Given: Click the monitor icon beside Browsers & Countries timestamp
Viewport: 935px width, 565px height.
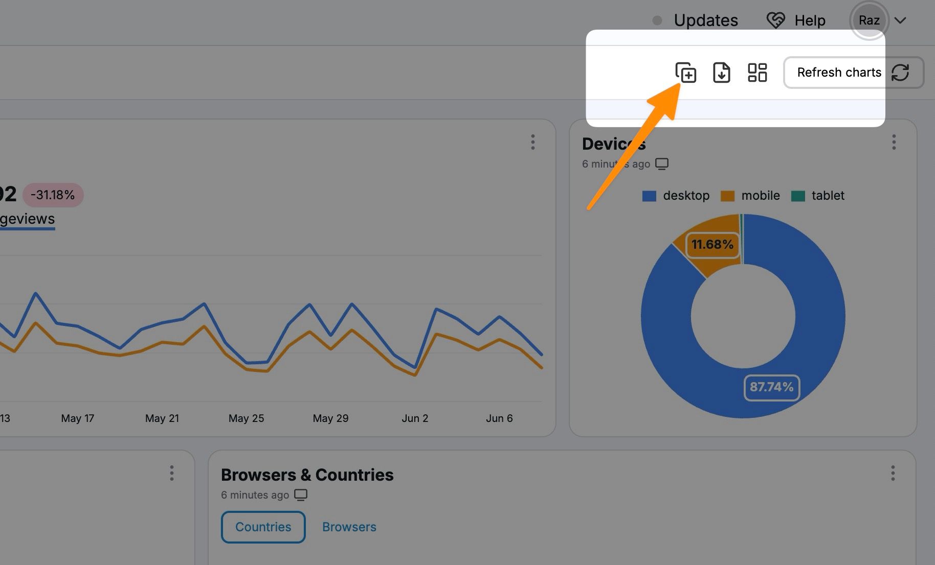Looking at the screenshot, I should point(301,495).
